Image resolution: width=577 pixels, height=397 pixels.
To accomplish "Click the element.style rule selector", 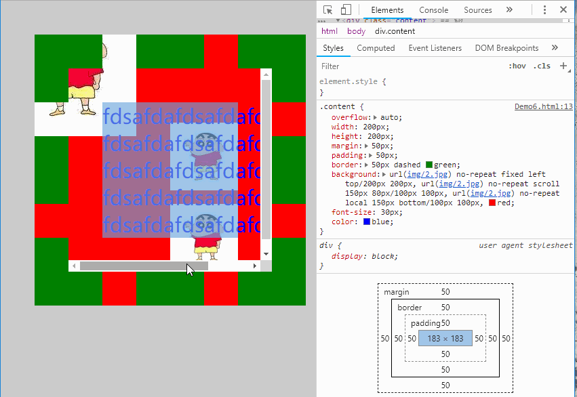I will (349, 81).
